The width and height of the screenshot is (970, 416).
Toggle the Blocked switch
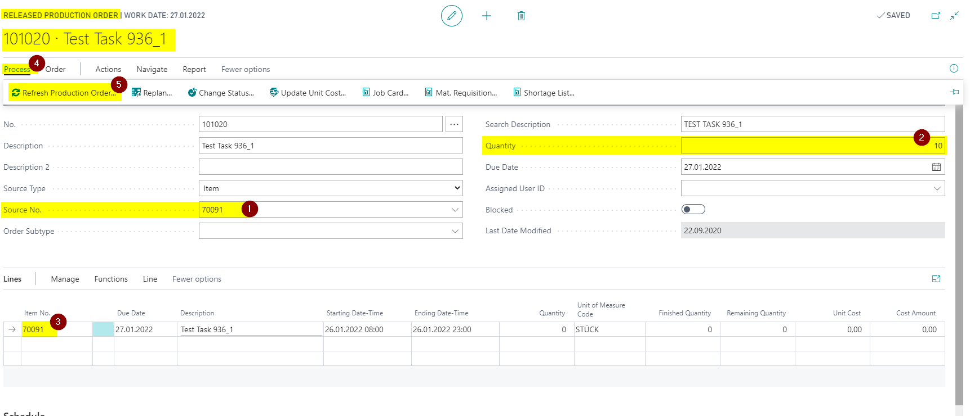click(693, 209)
